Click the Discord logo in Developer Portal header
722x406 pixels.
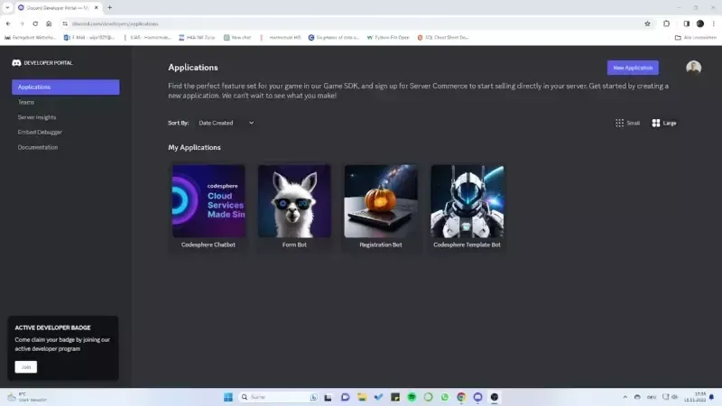[16, 62]
